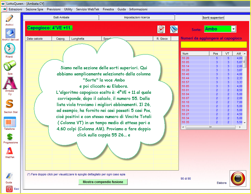The height and width of the screenshot is (194, 251).
Task: Select the row 55 35
Action: 212,122
